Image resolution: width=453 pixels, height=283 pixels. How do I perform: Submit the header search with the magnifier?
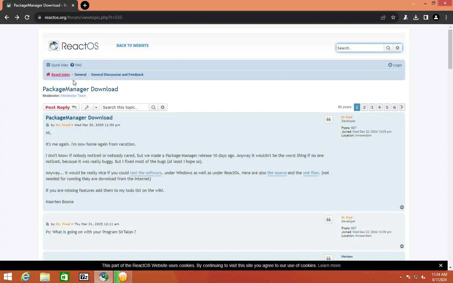[388, 48]
